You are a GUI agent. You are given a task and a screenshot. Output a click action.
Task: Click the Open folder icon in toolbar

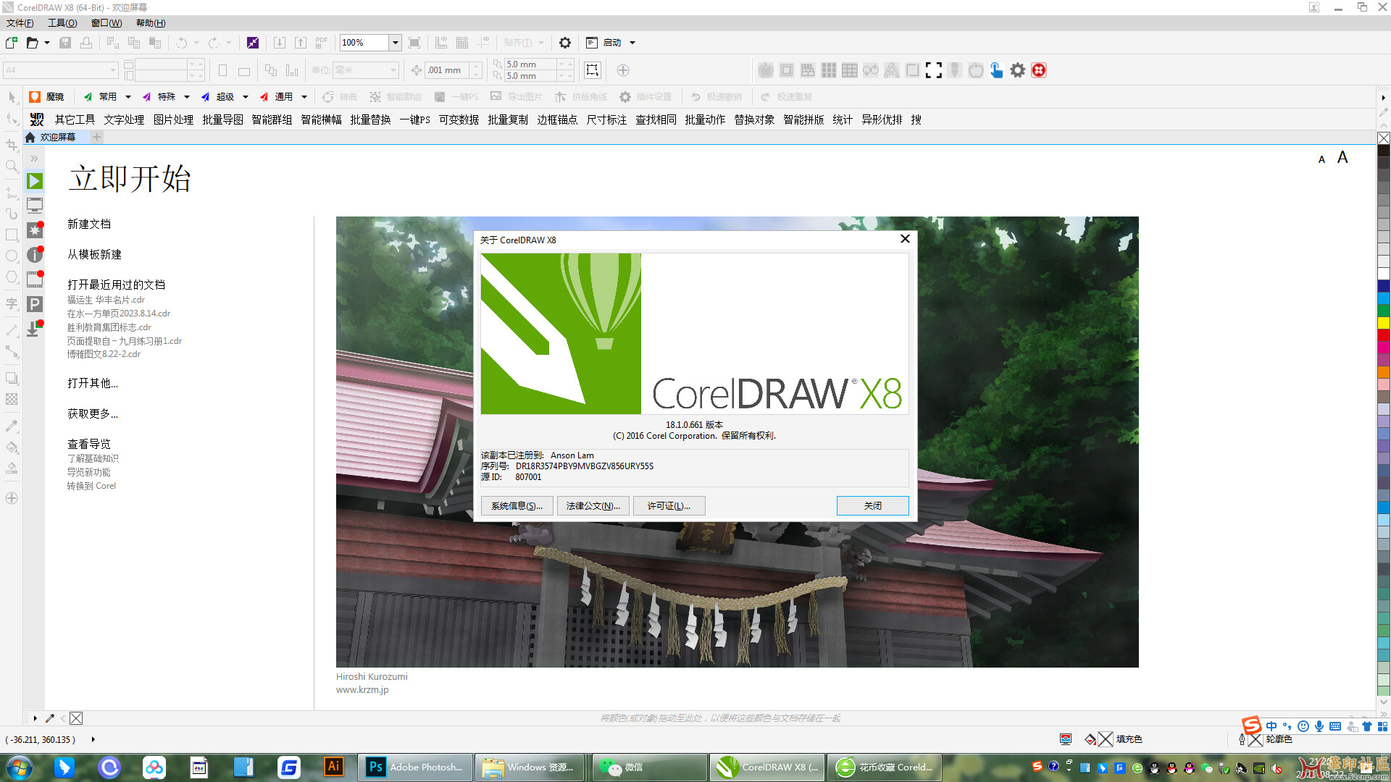pos(32,43)
